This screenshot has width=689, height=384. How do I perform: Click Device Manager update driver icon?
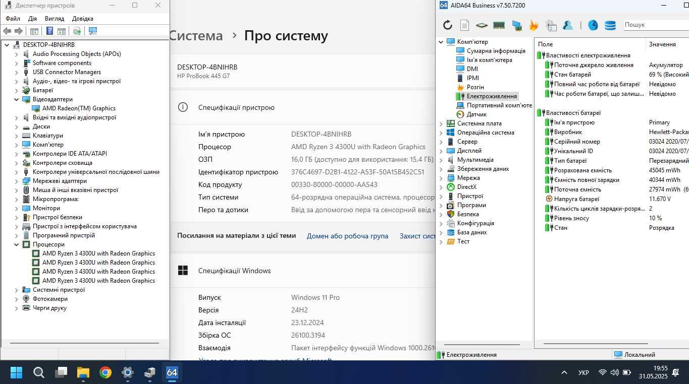pyautogui.click(x=77, y=31)
